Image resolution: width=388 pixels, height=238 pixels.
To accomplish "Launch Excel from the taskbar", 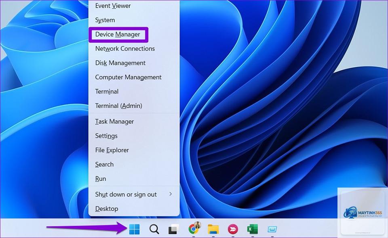I will 252,229.
